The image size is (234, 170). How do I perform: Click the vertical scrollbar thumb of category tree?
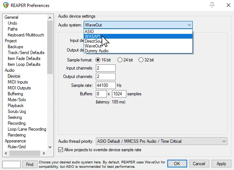pyautogui.click(x=50, y=47)
